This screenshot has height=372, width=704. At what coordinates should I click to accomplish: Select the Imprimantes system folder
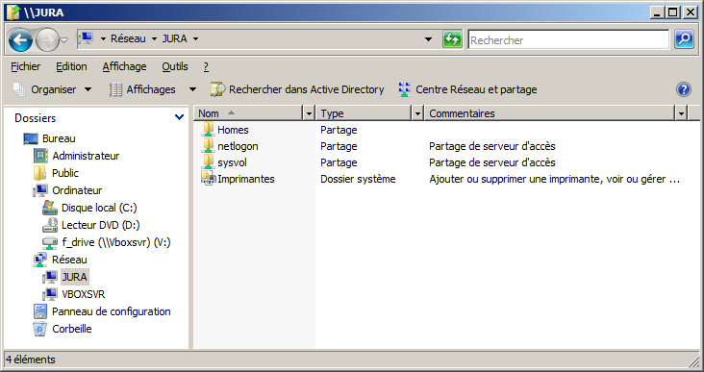[x=245, y=179]
